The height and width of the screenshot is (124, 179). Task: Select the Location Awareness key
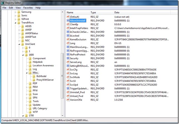coord(43,65)
